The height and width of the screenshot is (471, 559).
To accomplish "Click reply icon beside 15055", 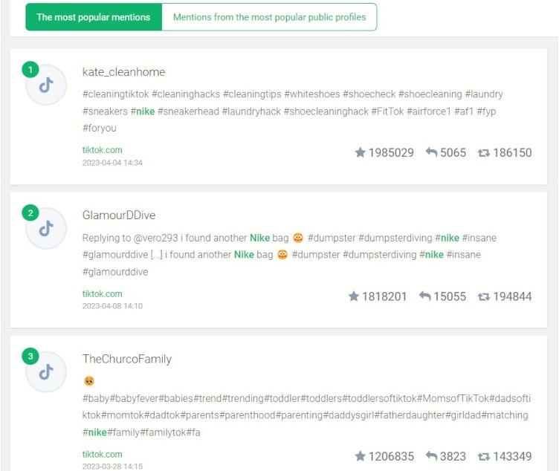I will [x=425, y=296].
